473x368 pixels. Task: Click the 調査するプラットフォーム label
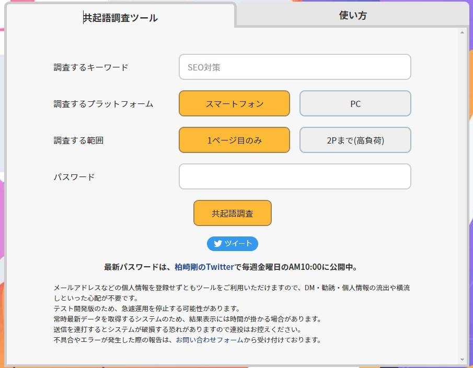tap(103, 104)
